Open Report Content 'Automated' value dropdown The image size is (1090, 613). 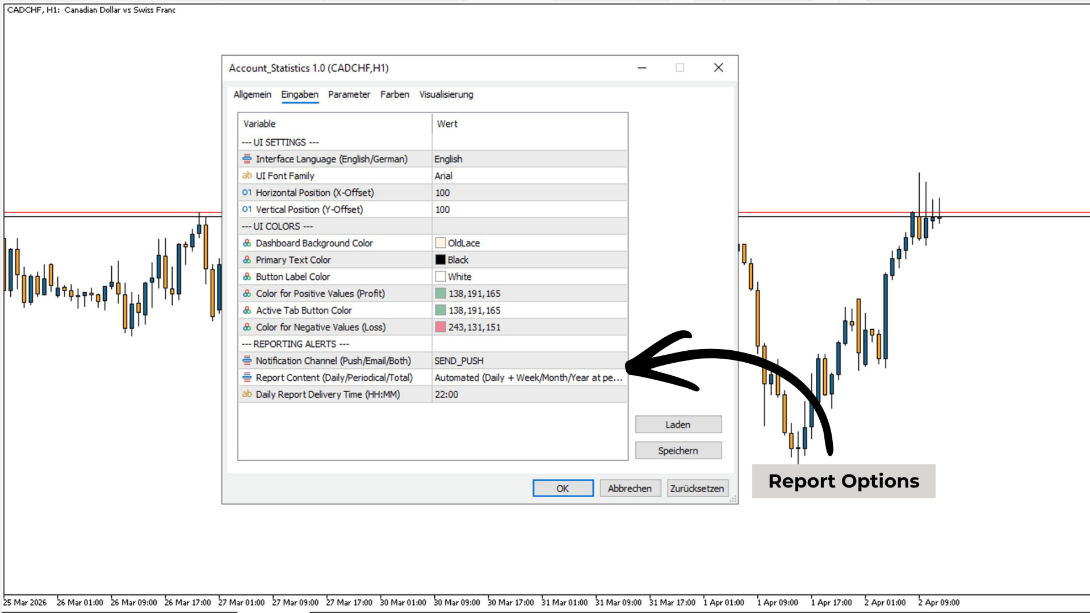point(528,377)
